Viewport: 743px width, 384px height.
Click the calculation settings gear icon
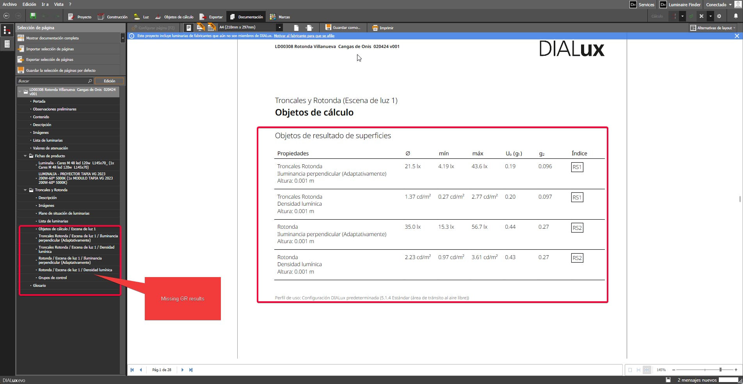pos(719,16)
